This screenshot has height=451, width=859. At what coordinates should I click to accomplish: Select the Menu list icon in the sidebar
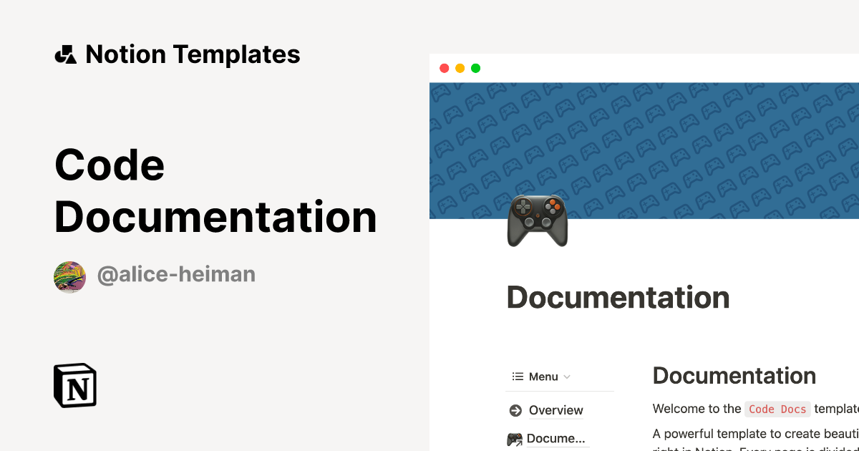[x=517, y=376]
